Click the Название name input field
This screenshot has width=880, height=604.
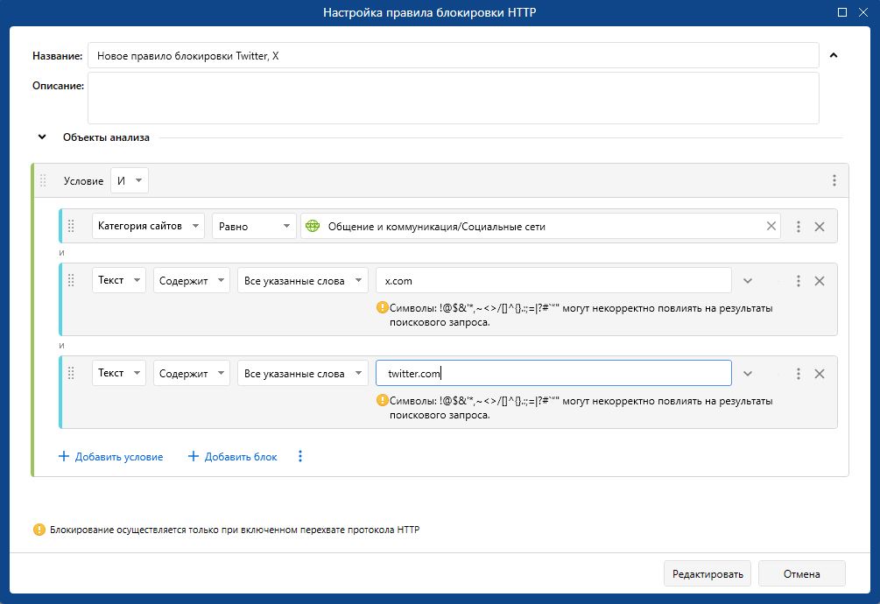(453, 55)
